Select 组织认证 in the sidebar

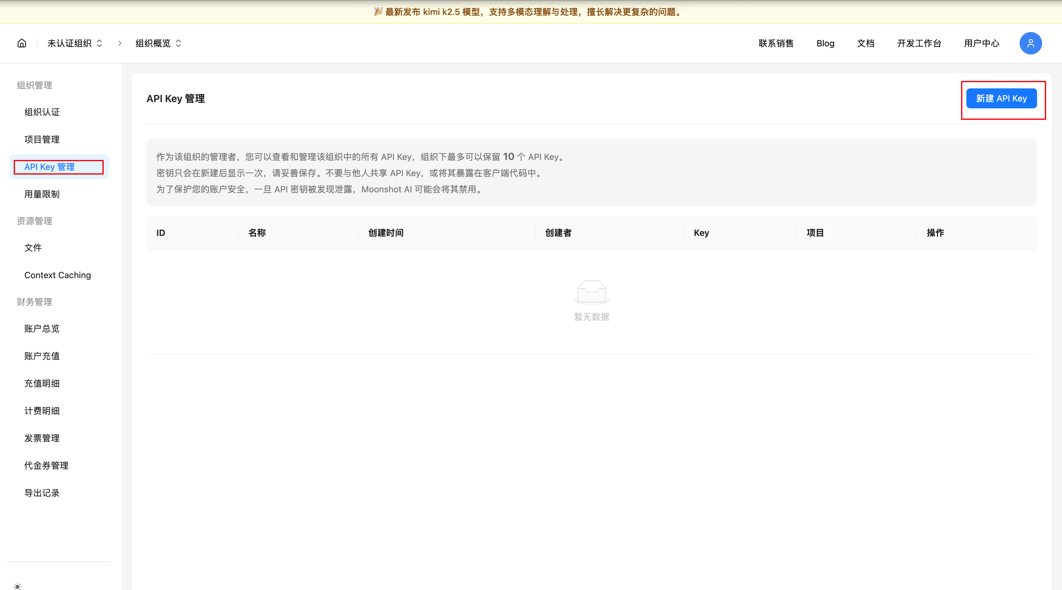click(x=42, y=112)
